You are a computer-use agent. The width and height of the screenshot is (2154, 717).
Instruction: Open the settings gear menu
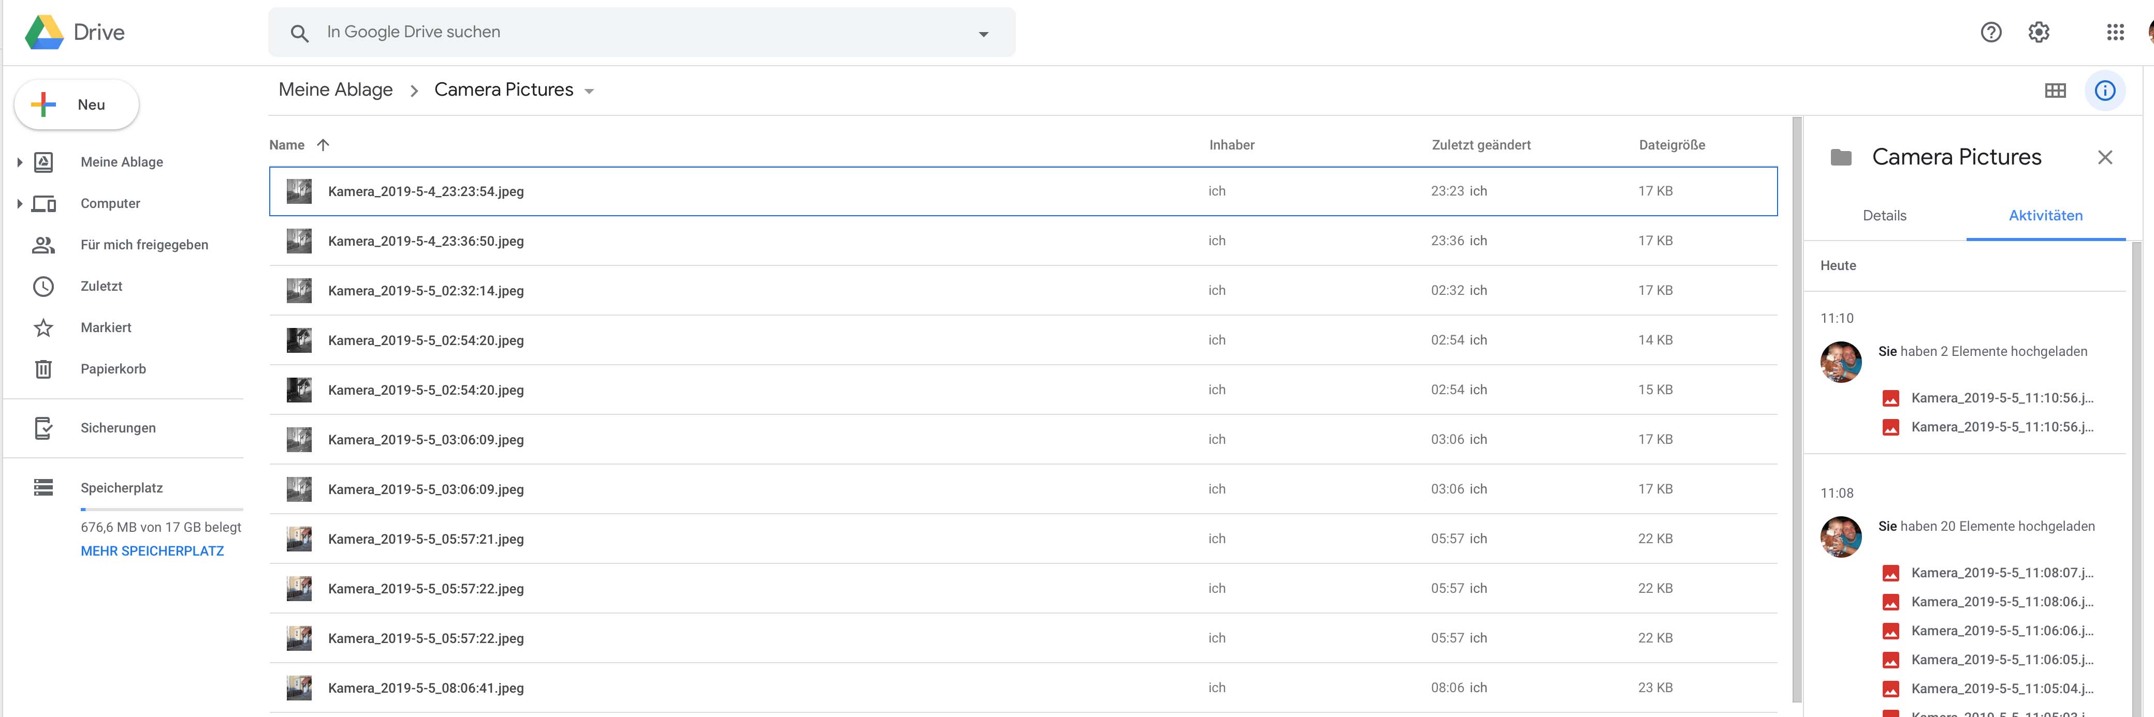pyautogui.click(x=2039, y=33)
